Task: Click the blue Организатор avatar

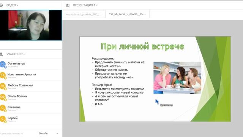Action: click(3, 64)
